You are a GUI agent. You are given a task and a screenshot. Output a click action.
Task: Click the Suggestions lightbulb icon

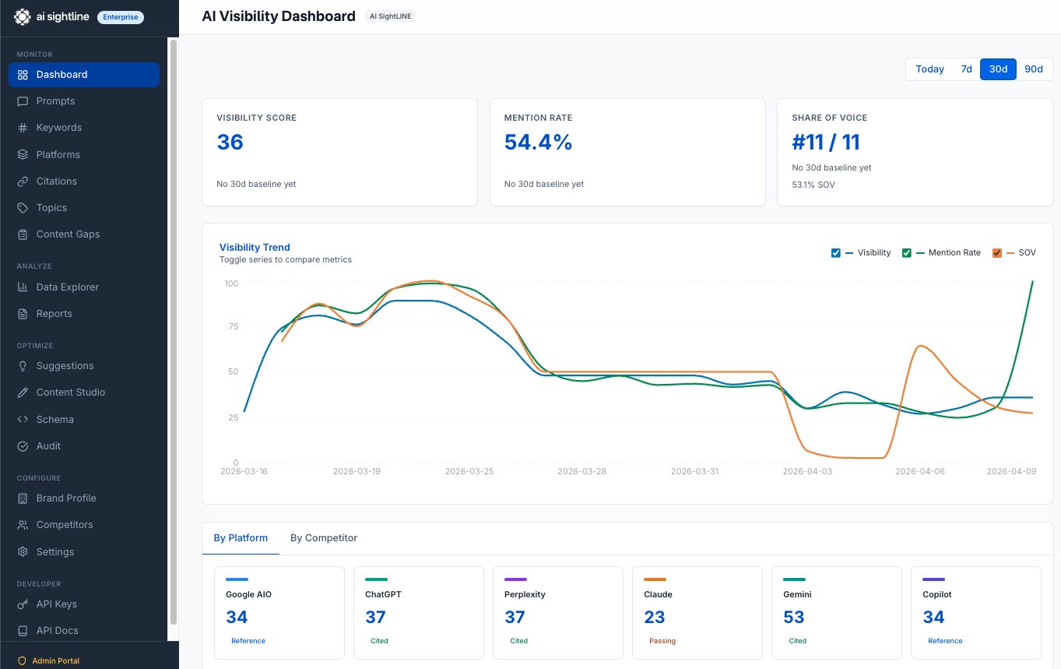coord(23,366)
